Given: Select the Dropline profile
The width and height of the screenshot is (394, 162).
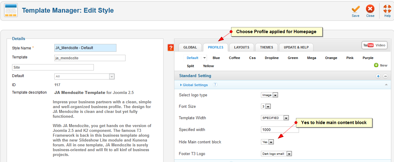Looking at the screenshot, I should [x=272, y=58].
